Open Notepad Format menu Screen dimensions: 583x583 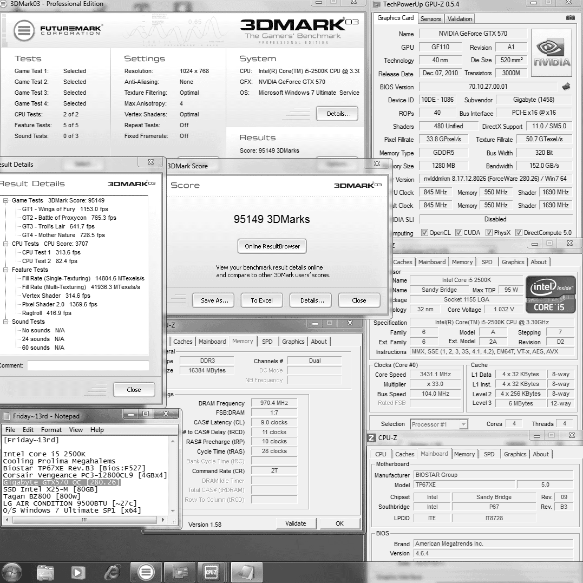51,429
